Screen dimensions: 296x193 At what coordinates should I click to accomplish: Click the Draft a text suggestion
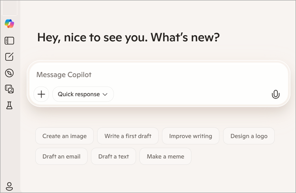pos(113,156)
